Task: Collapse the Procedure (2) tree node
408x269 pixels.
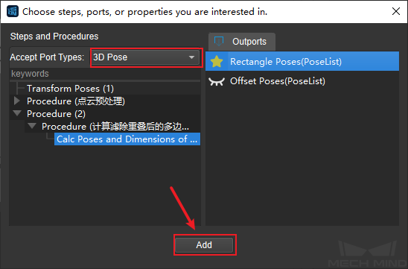Action: (17, 113)
